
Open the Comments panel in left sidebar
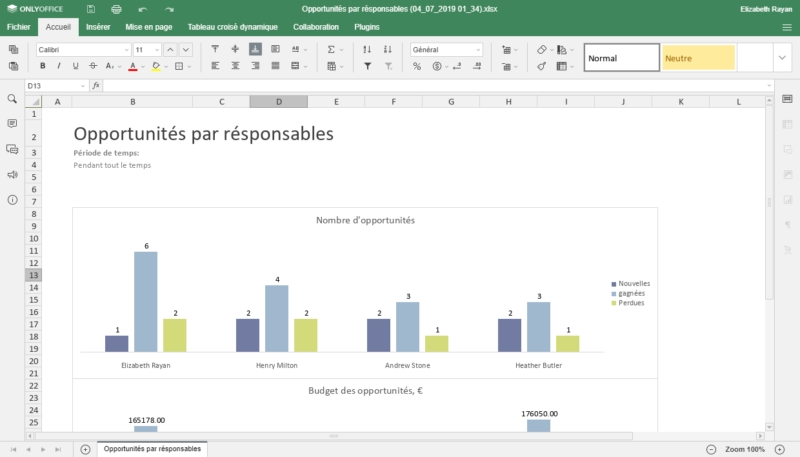[x=12, y=123]
